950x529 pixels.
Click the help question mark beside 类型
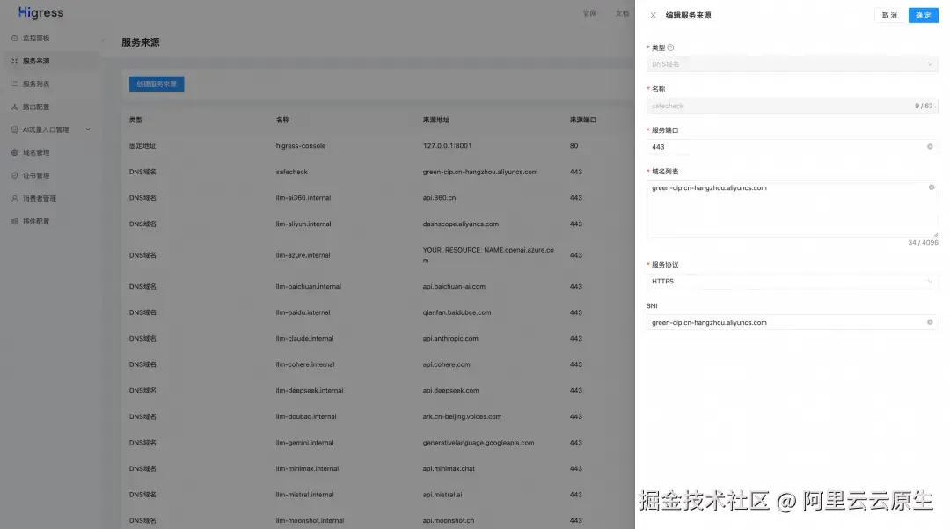pos(669,48)
